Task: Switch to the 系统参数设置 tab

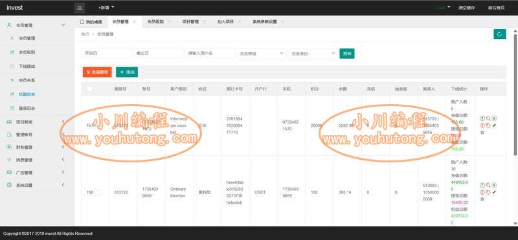Action: pyautogui.click(x=265, y=21)
